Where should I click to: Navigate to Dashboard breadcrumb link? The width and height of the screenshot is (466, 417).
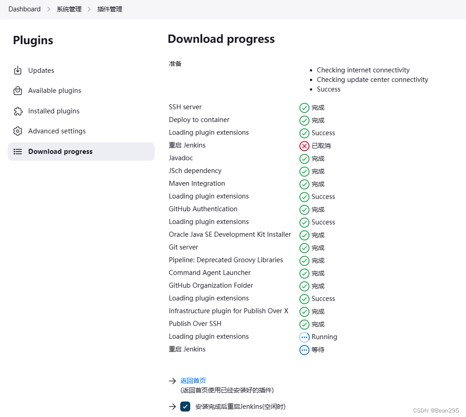click(x=25, y=9)
